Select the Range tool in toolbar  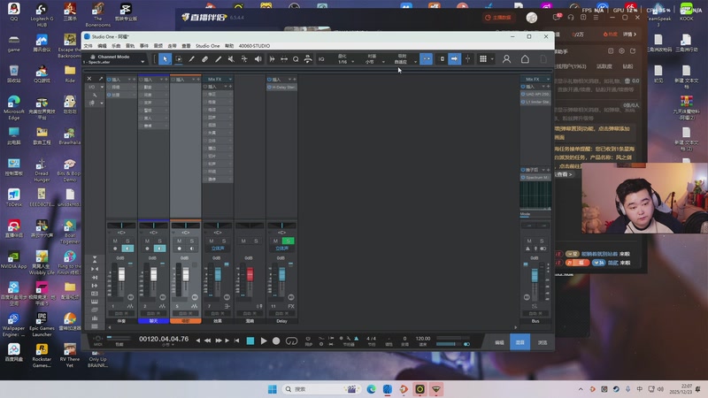tap(179, 59)
